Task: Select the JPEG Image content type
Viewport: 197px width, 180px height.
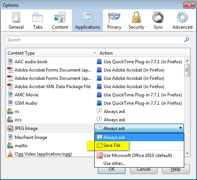Action: [50, 128]
